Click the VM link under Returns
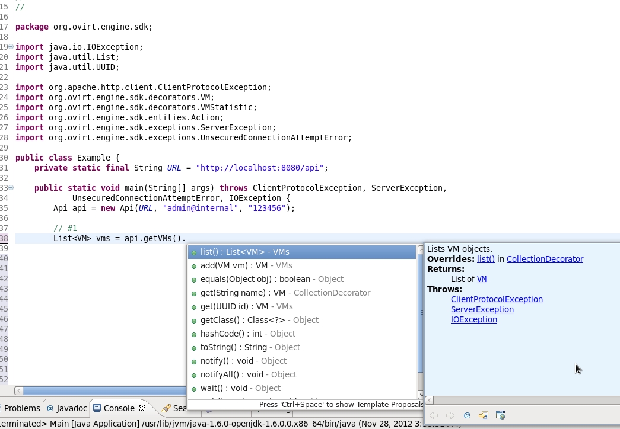Viewport: 620px width, 429px height. click(481, 279)
